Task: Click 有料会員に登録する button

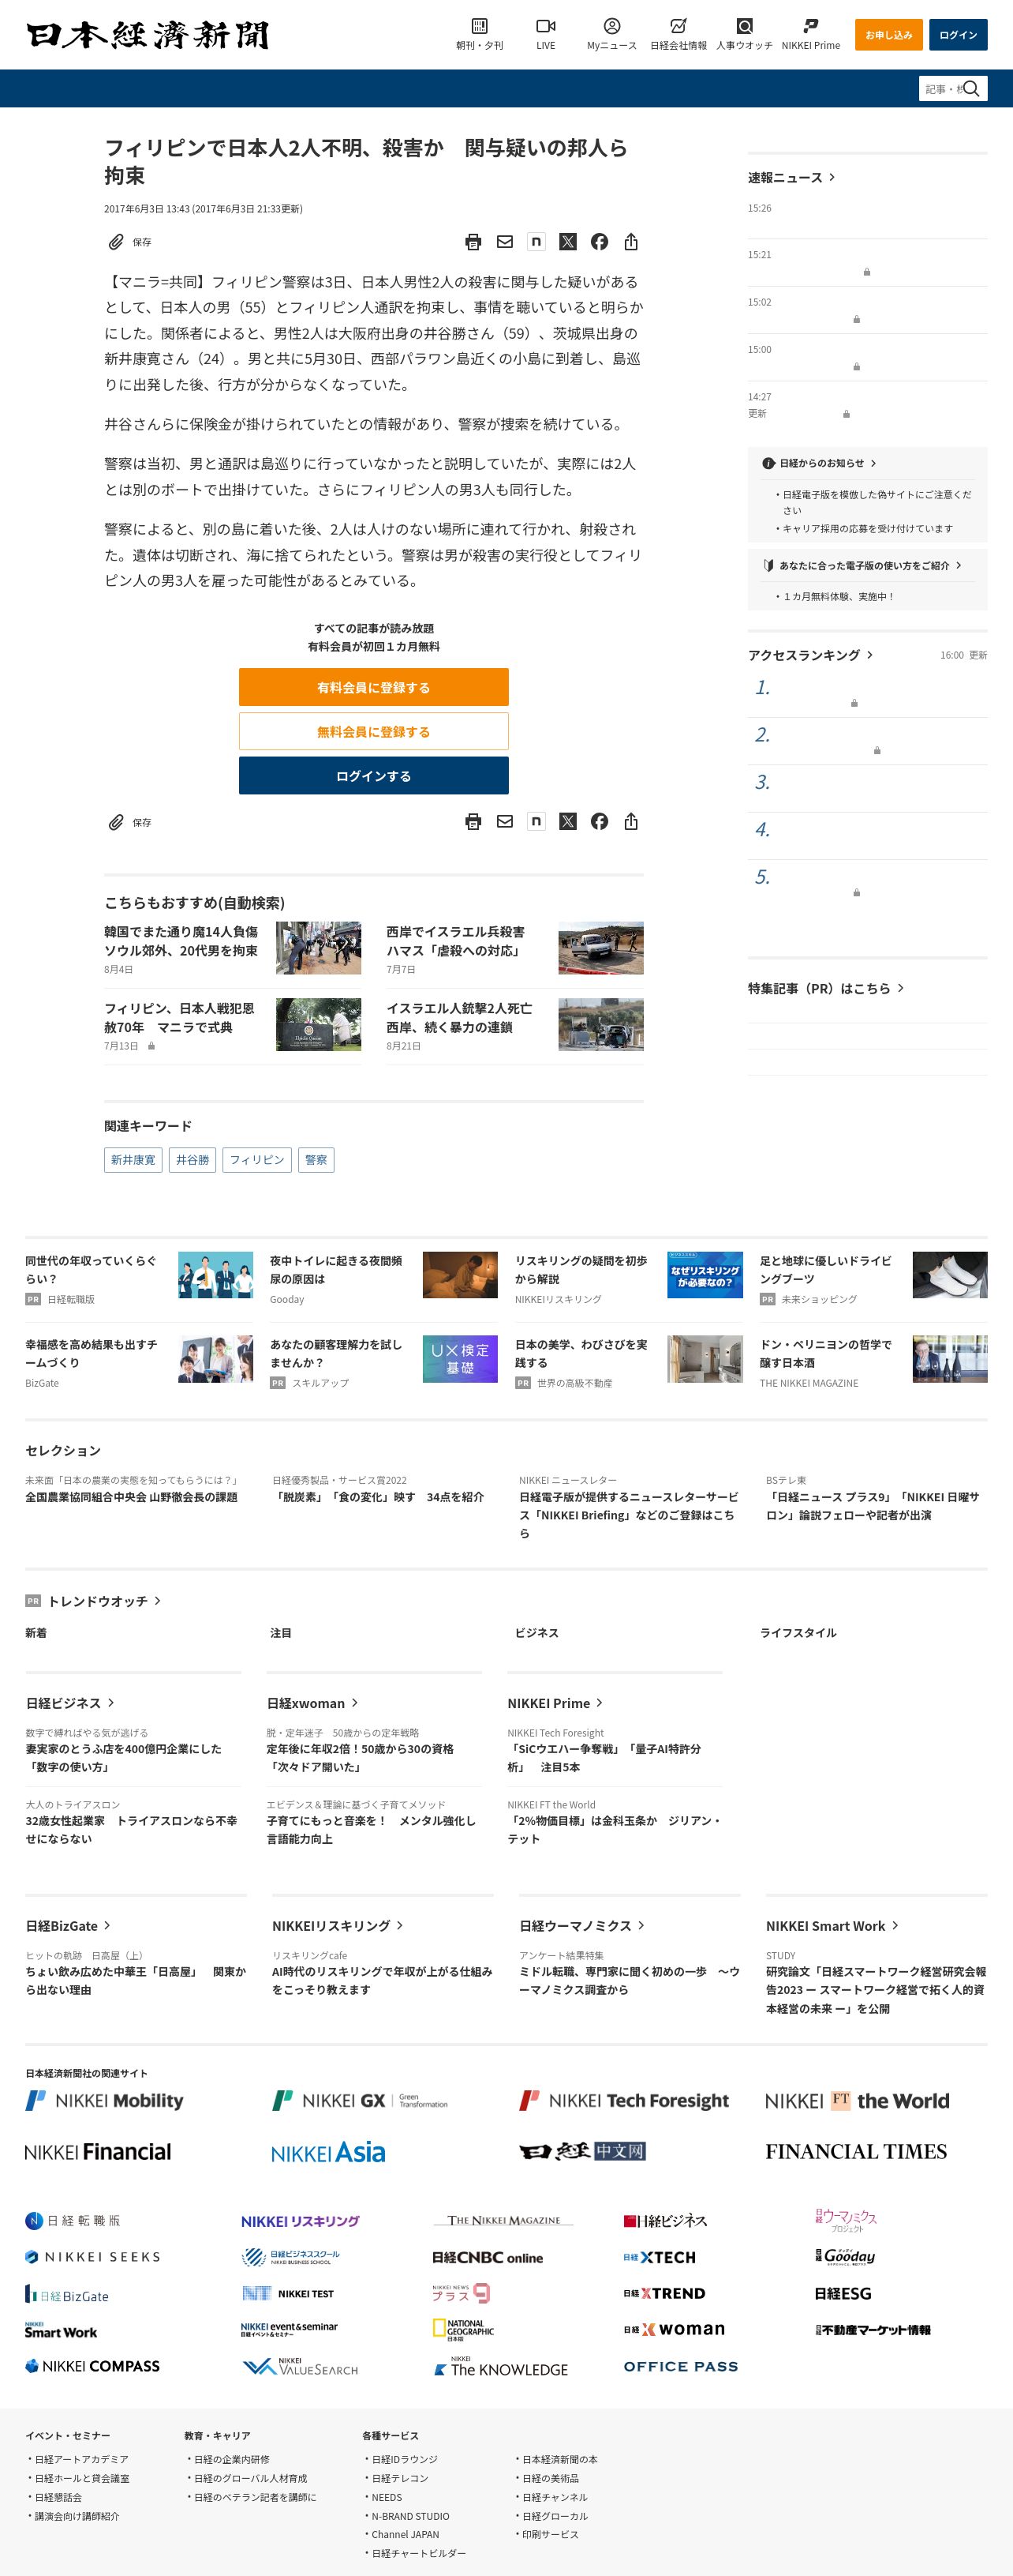Action: click(x=374, y=687)
